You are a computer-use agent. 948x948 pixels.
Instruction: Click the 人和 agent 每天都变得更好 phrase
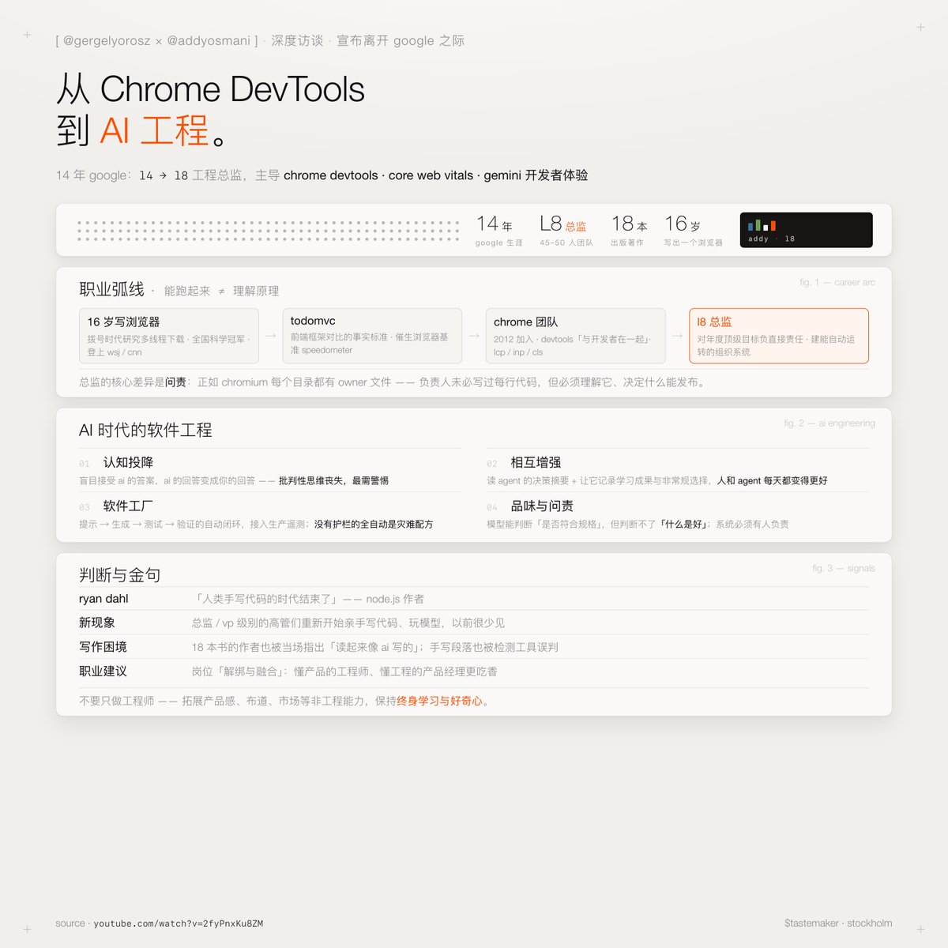[x=772, y=480]
